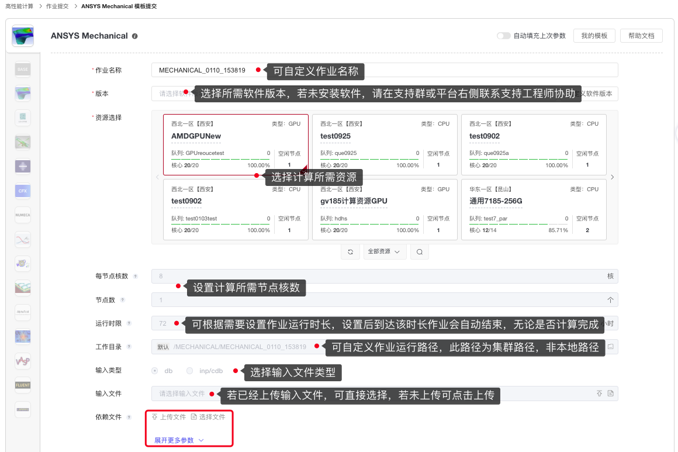Click the BASE template sidebar icon
Image resolution: width=678 pixels, height=452 pixels.
coord(23,70)
